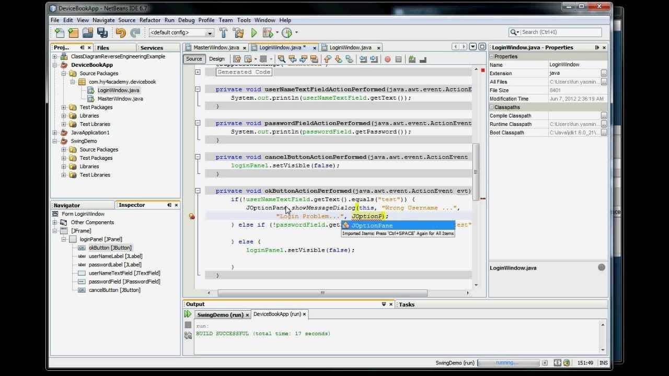The image size is (669, 376).
Task: Click the Undo arrow icon
Action: click(121, 33)
